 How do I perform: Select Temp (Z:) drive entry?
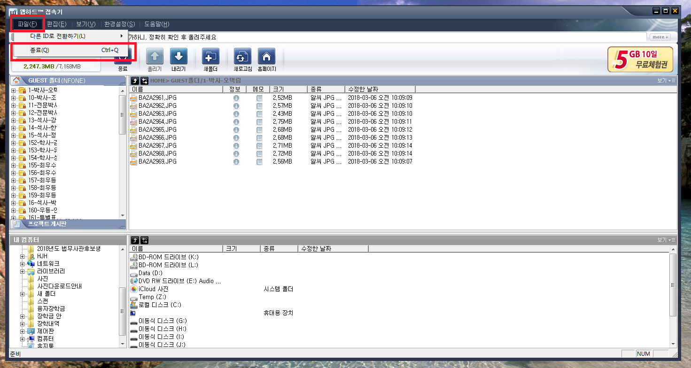point(153,297)
